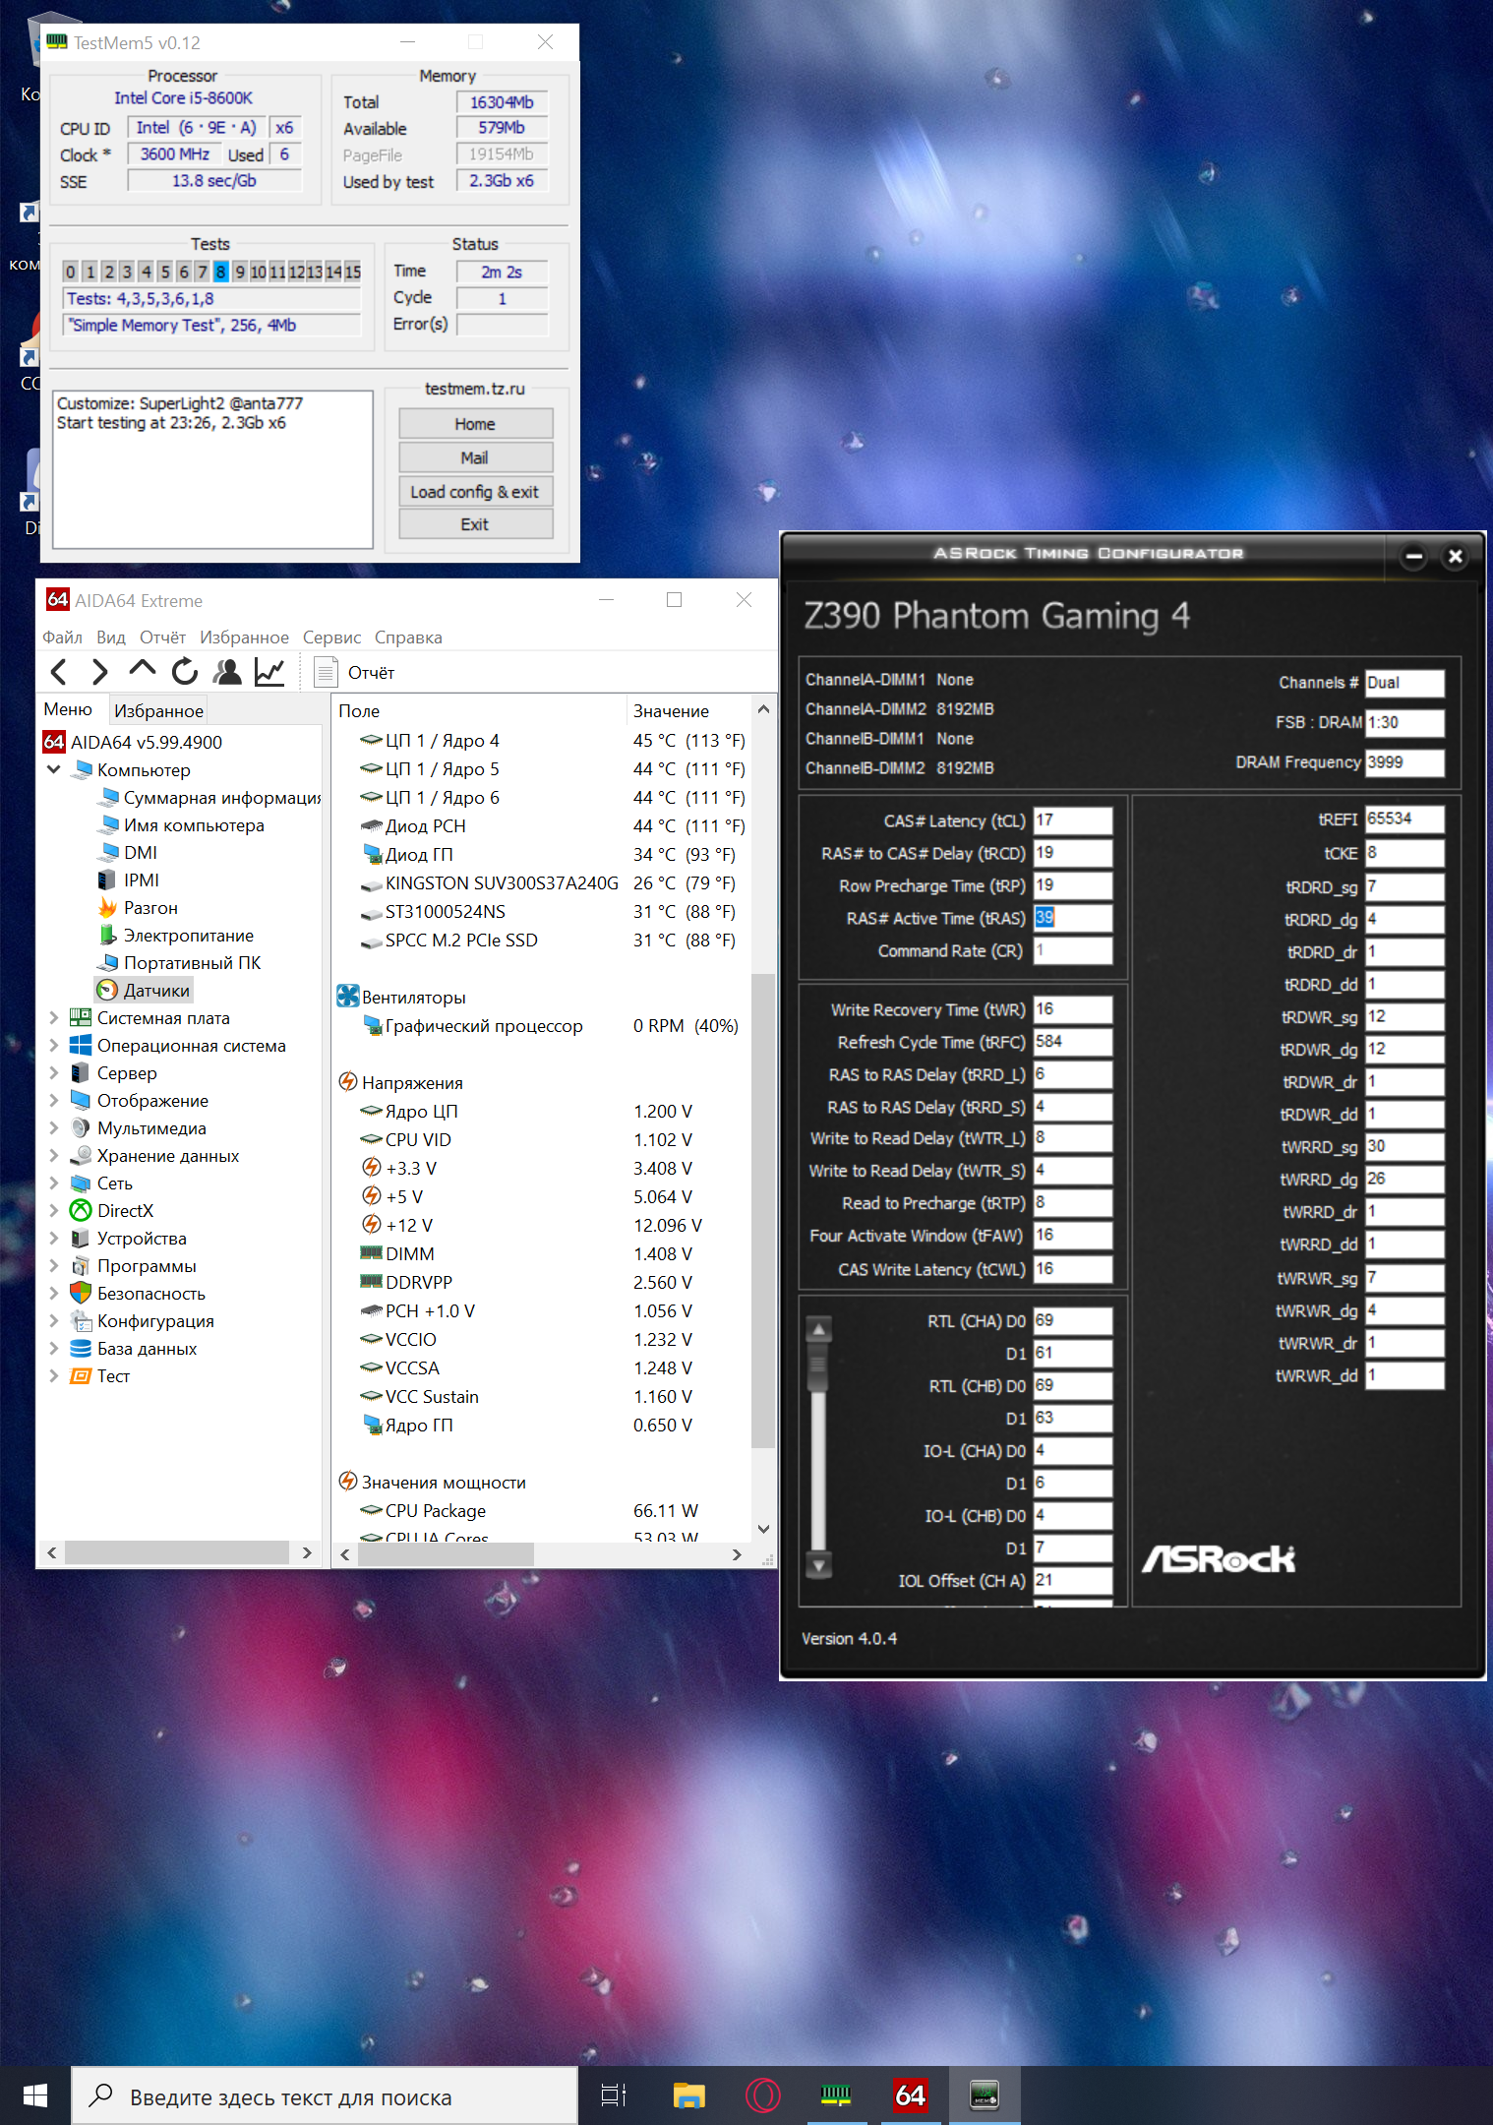Open the Сервис menu
The width and height of the screenshot is (1493, 2125).
coord(331,637)
